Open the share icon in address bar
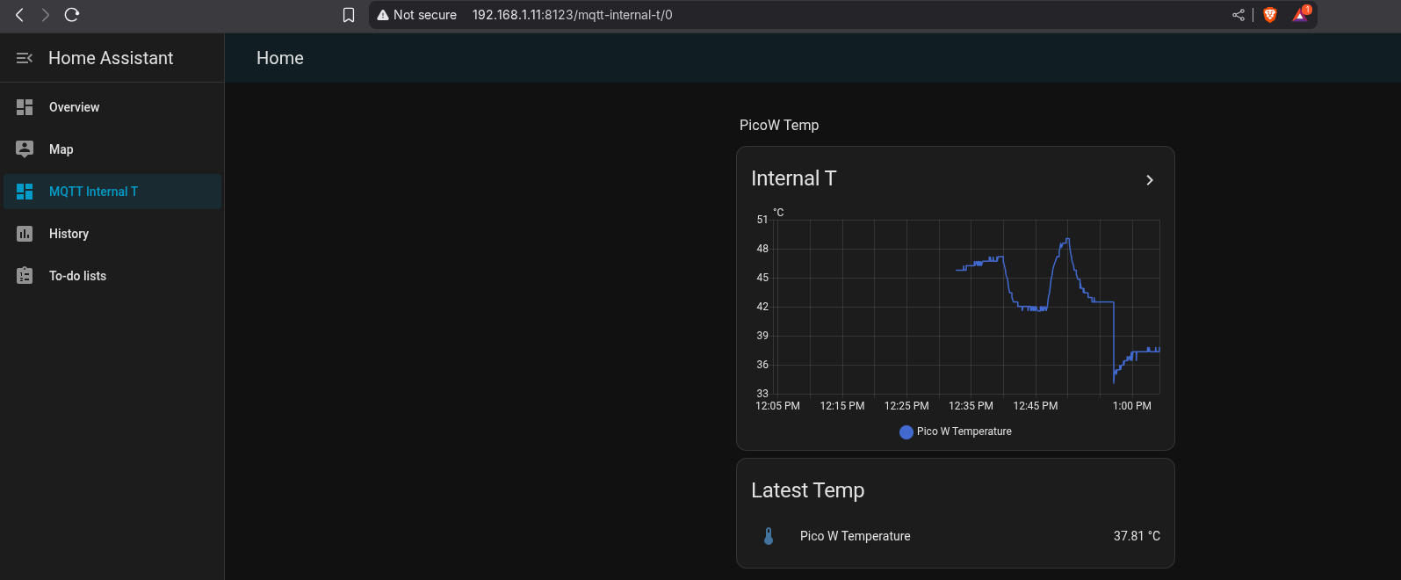 click(x=1239, y=15)
